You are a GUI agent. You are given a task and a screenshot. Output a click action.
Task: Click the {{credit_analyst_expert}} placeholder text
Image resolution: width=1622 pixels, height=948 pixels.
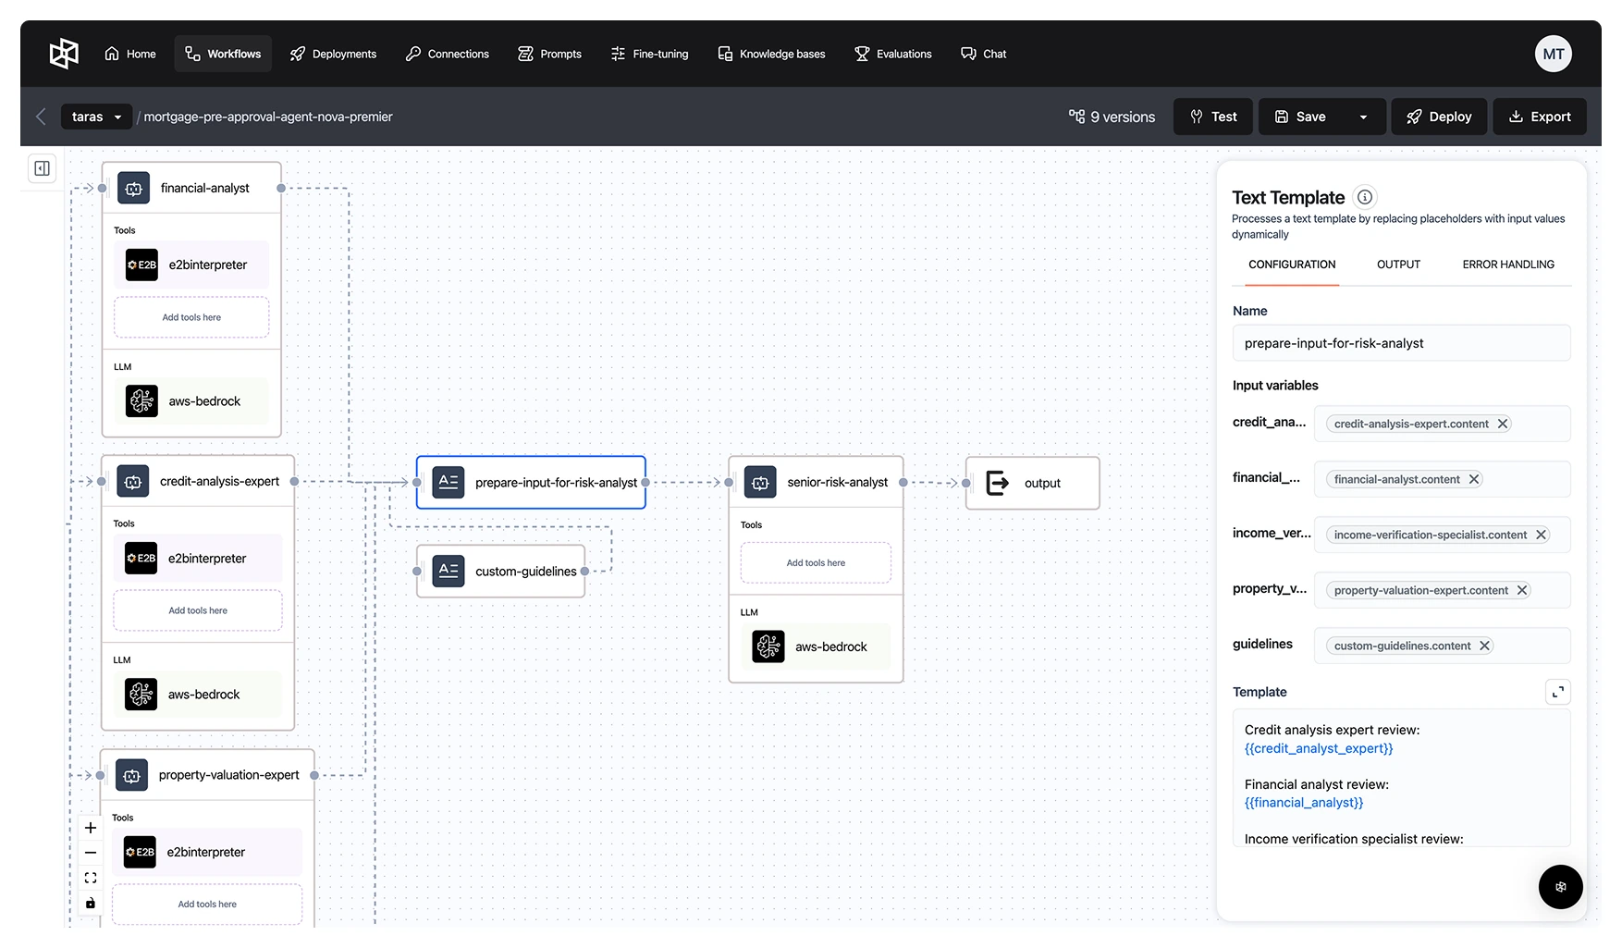(1319, 748)
